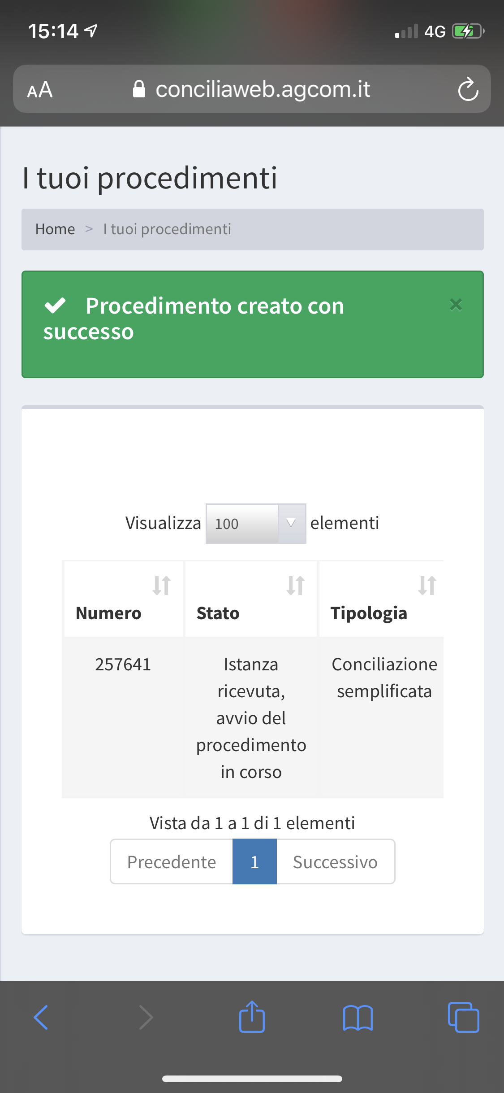Image resolution: width=504 pixels, height=1093 pixels.
Task: Click the Successivo pagination button
Action: tap(335, 862)
